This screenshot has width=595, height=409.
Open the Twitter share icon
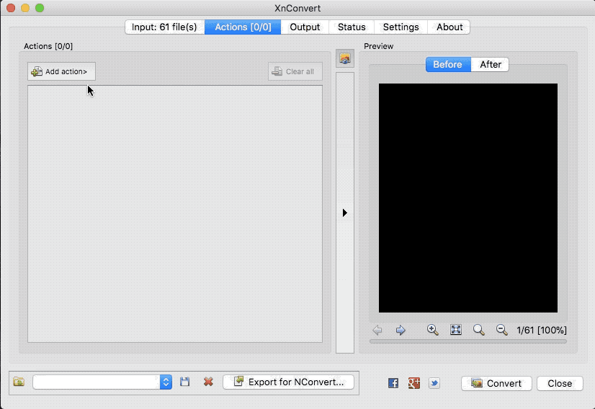[x=434, y=383]
